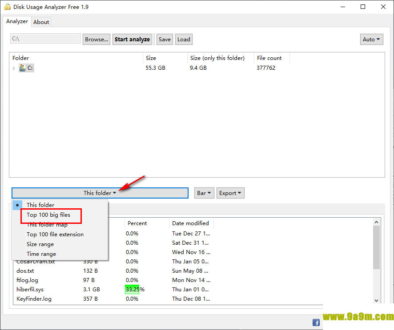This screenshot has height=330, width=394.
Task: Open the Auto units dropdown
Action: [371, 40]
